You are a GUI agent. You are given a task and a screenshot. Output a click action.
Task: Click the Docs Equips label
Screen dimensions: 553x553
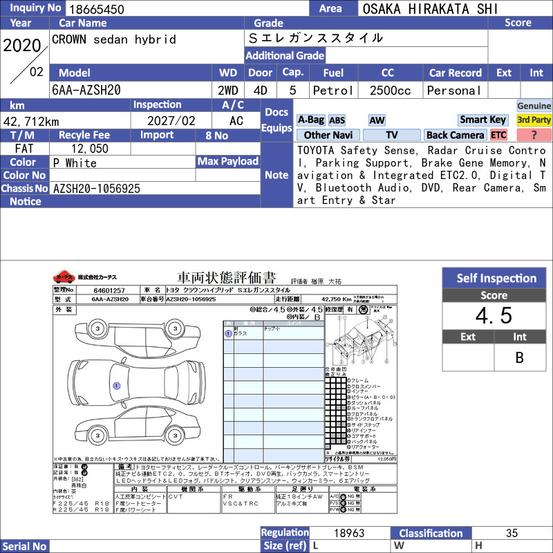click(276, 120)
